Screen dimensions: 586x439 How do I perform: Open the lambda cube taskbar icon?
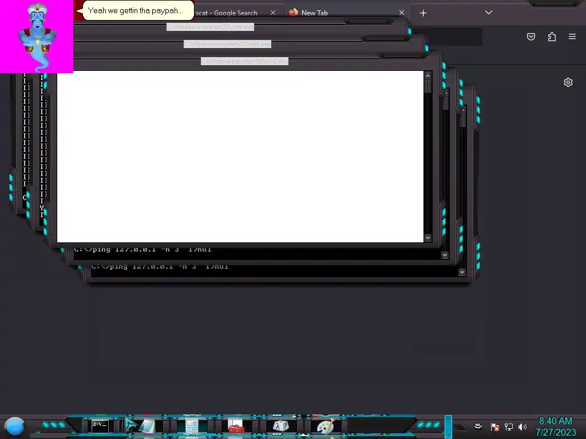[280, 426]
